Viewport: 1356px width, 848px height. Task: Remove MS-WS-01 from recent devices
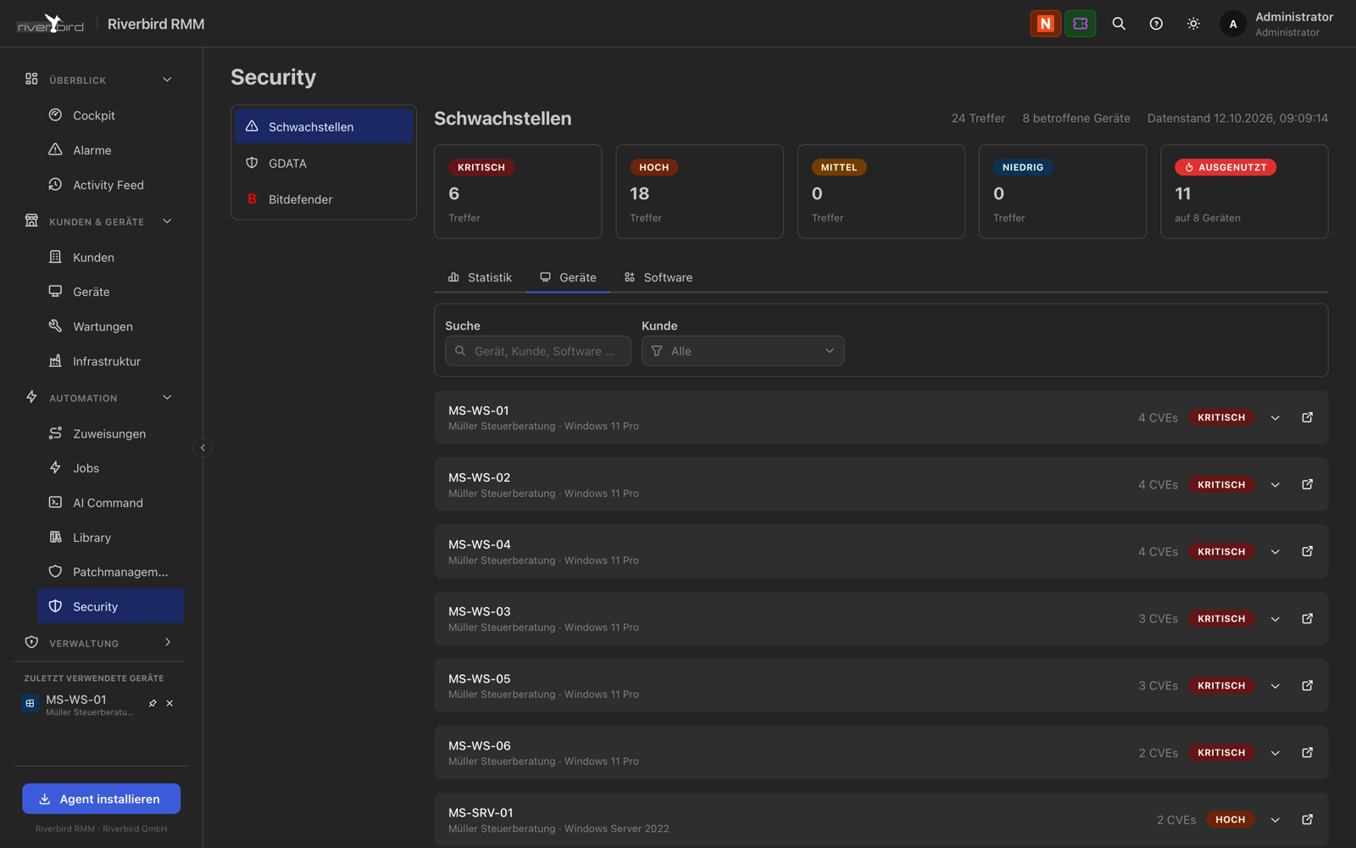click(x=169, y=704)
